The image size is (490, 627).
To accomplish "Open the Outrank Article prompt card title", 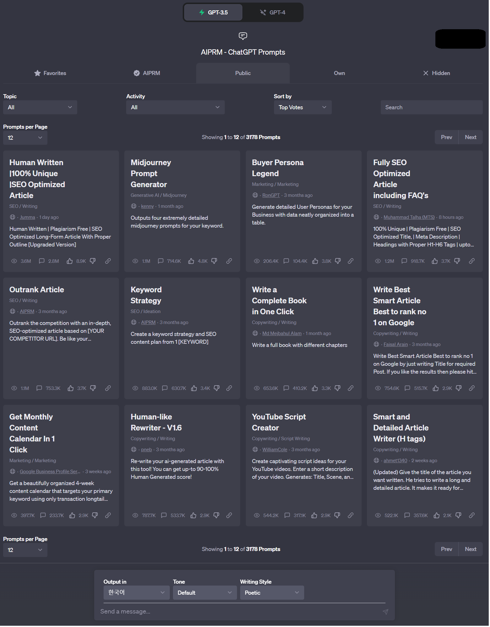I will coord(37,290).
